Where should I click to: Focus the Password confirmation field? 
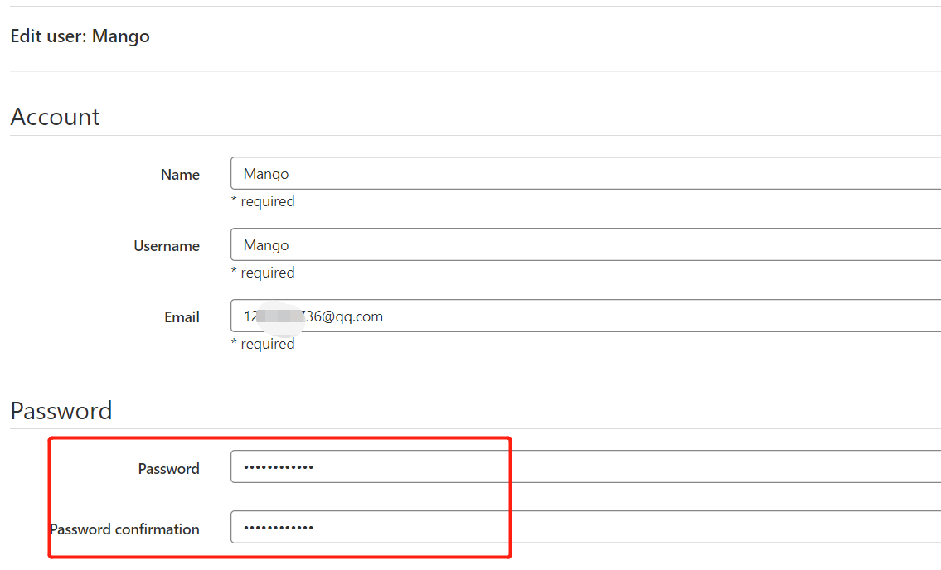[x=585, y=528]
